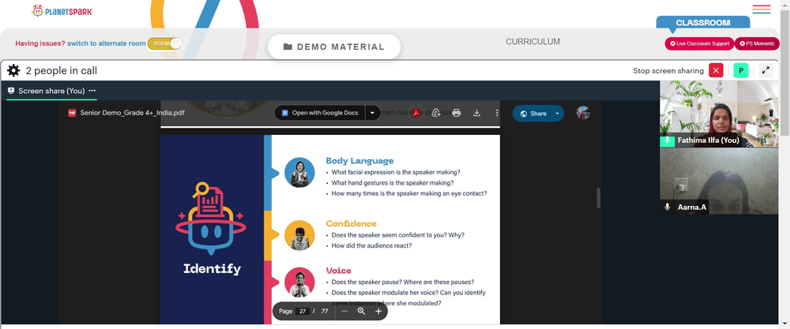Open the CURRICULUM tab

[532, 42]
